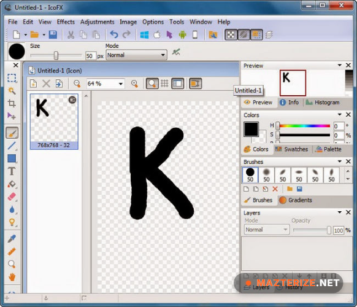Click the zoom out magnifier icon
Image resolution: width=357 pixels, height=307 pixels.
pyautogui.click(x=77, y=84)
